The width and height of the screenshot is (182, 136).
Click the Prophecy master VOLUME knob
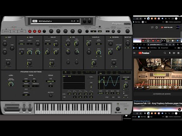pyautogui.click(x=127, y=31)
